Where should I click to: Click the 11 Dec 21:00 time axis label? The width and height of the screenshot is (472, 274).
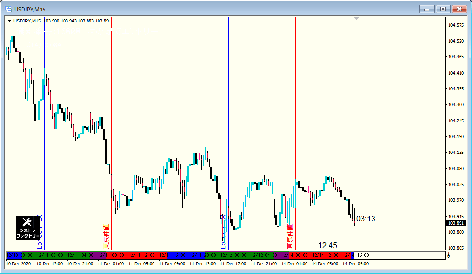[x=263, y=264]
